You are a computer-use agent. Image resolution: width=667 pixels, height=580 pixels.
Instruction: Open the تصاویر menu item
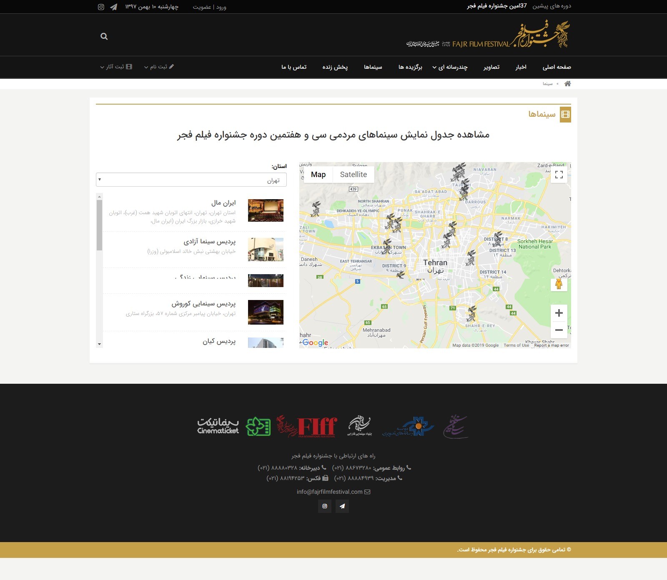(x=491, y=67)
